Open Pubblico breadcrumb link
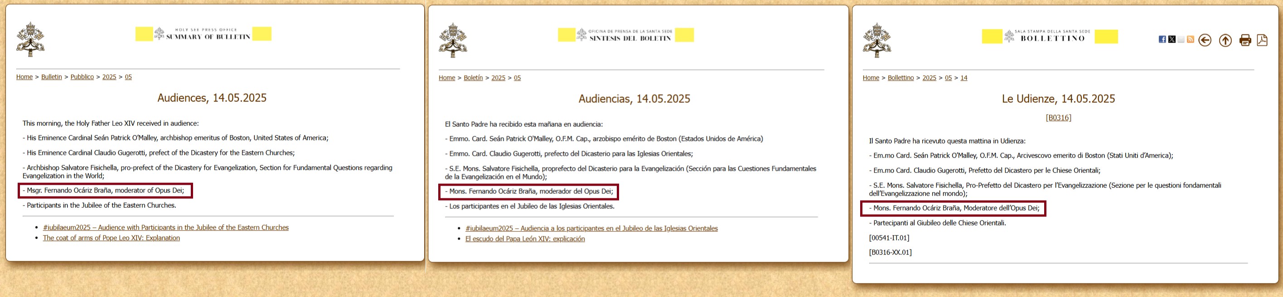Viewport: 1283px width, 297px height. click(82, 77)
